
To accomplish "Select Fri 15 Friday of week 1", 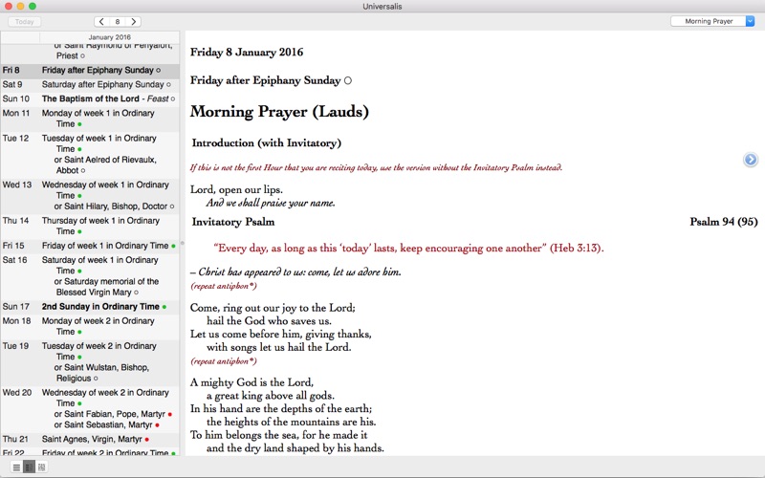I will (x=90, y=246).
